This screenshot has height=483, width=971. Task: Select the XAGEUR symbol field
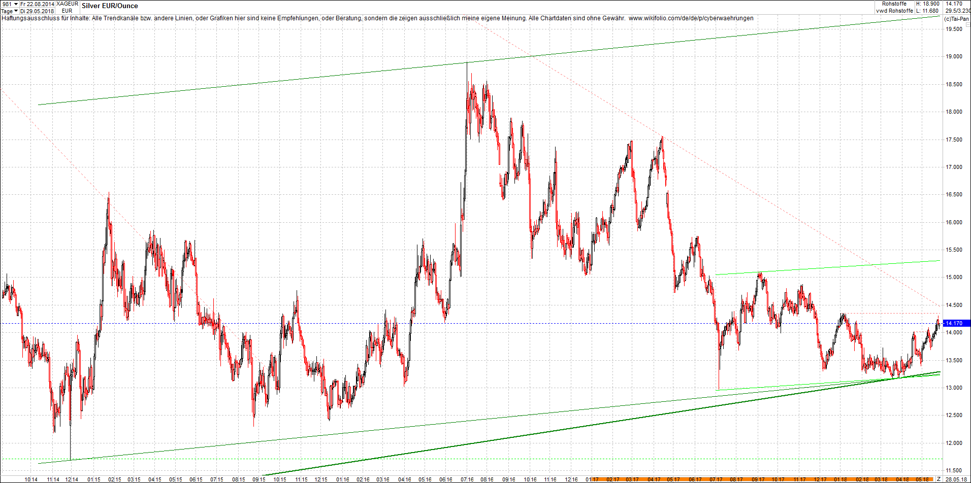[x=67, y=4]
